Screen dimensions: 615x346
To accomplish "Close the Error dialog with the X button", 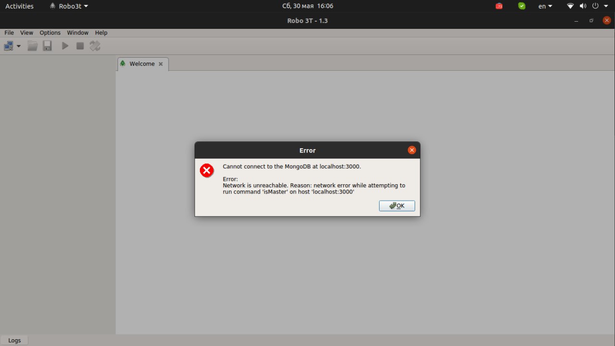I will click(x=412, y=150).
